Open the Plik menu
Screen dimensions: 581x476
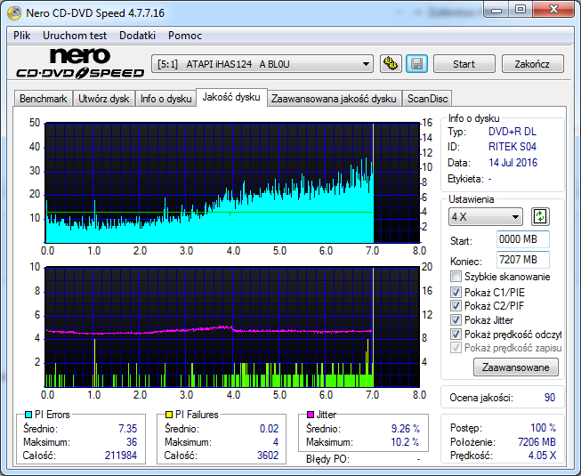22,36
